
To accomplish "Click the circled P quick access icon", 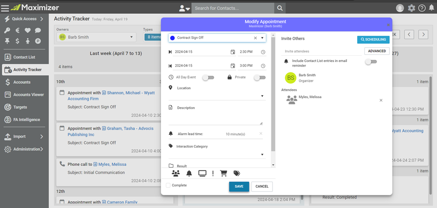I will coord(38,41).
